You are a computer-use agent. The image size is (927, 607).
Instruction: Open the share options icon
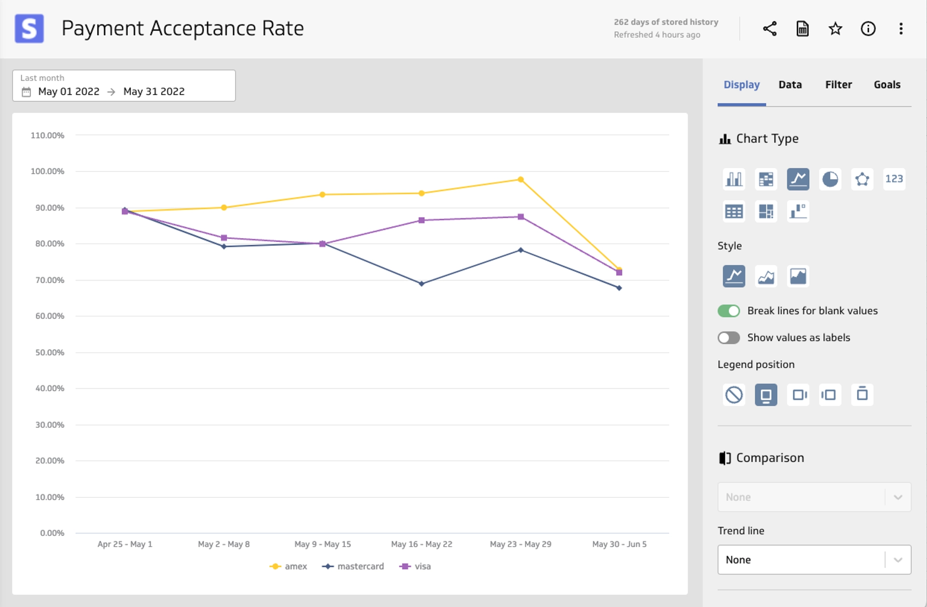pyautogui.click(x=770, y=28)
